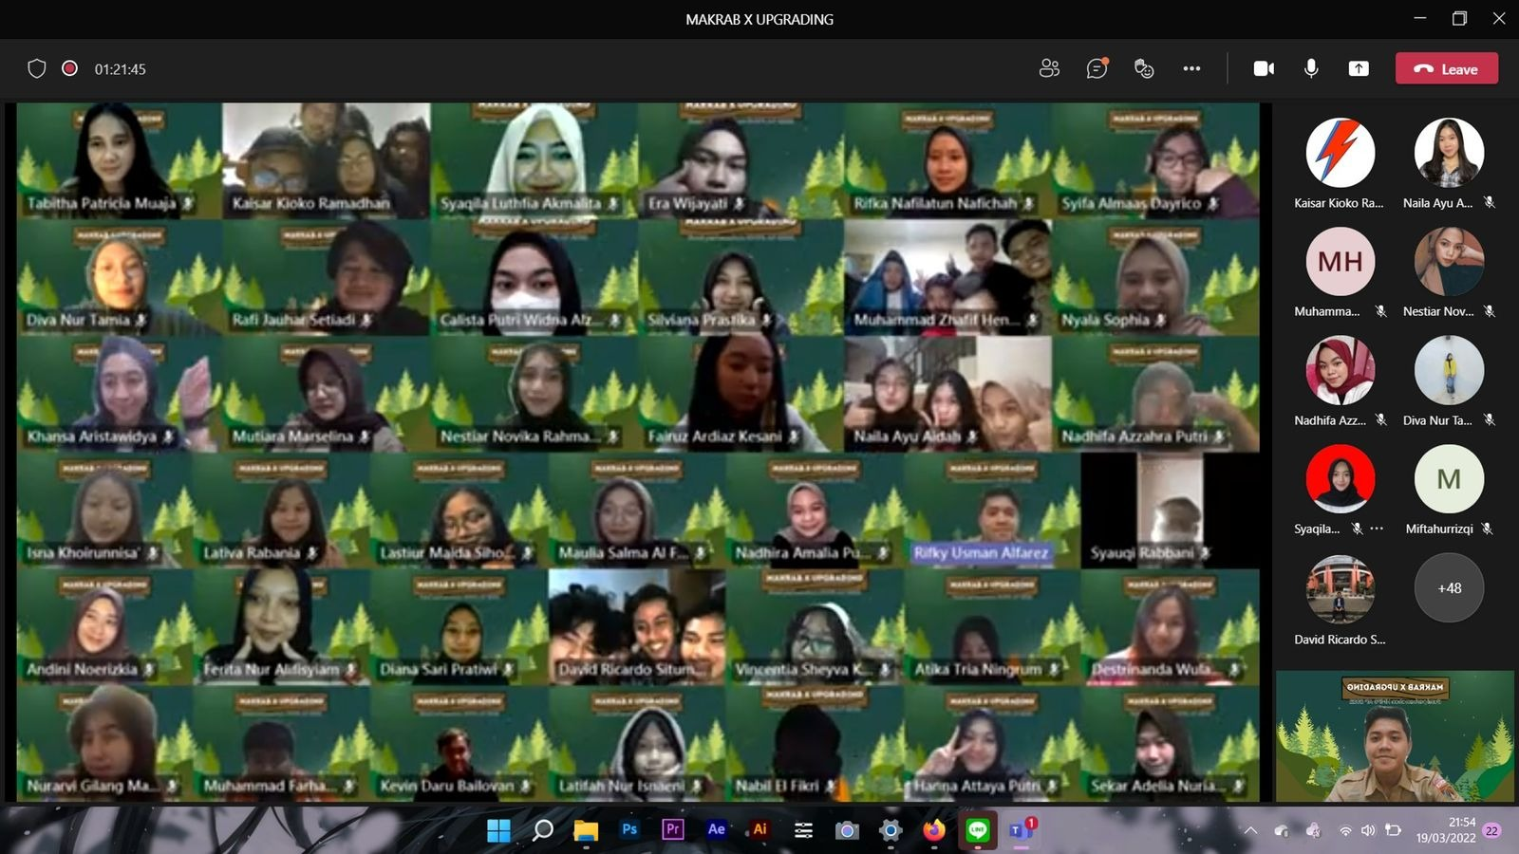This screenshot has height=854, width=1519.
Task: Click the volume icon in system tray
Action: click(1368, 830)
